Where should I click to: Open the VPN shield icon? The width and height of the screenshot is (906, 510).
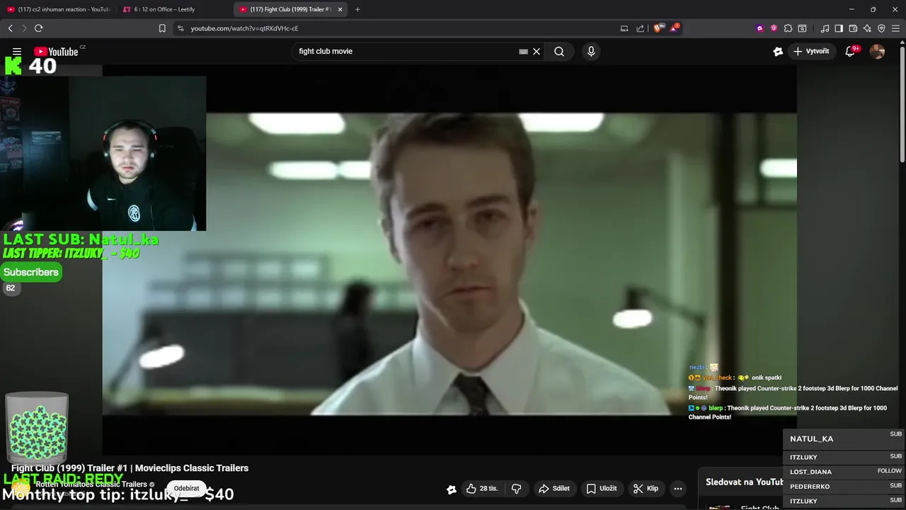pos(881,28)
